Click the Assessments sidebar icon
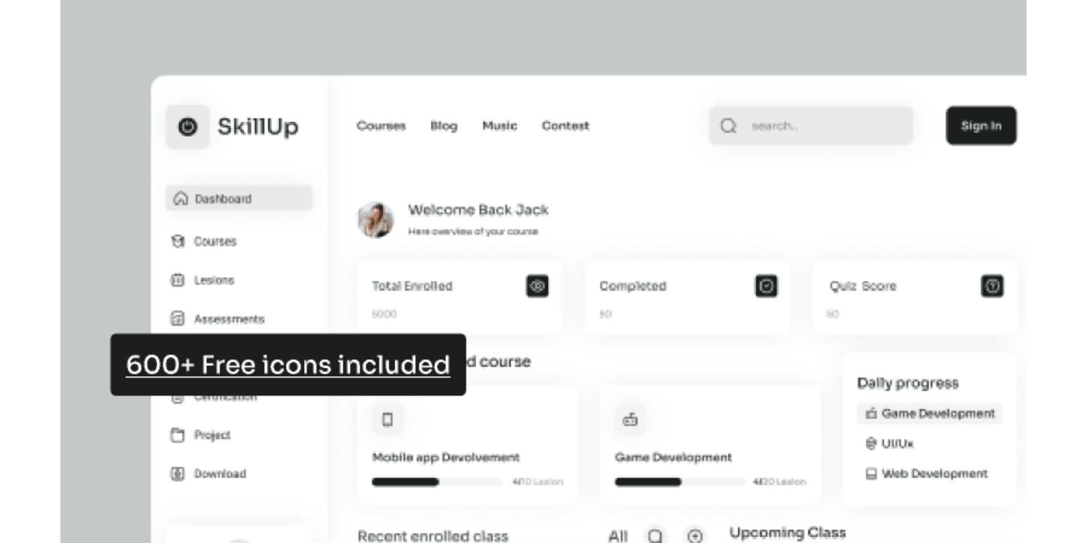 point(178,319)
